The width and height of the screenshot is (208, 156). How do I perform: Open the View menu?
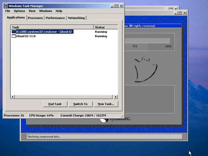[x=32, y=11]
